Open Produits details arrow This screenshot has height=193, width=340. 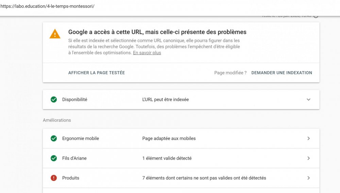[308, 178]
